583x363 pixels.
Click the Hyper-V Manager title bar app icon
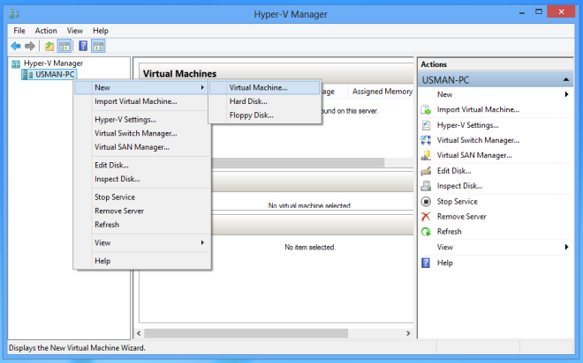[14, 14]
